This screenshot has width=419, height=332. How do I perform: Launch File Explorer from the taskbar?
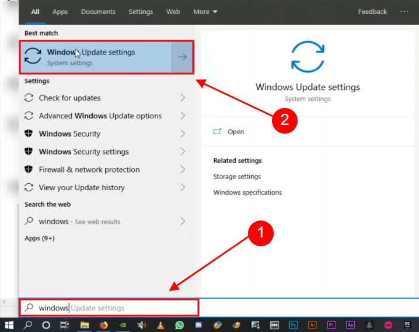85,325
